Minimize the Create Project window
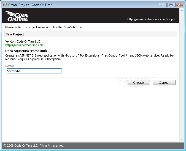 163,5
